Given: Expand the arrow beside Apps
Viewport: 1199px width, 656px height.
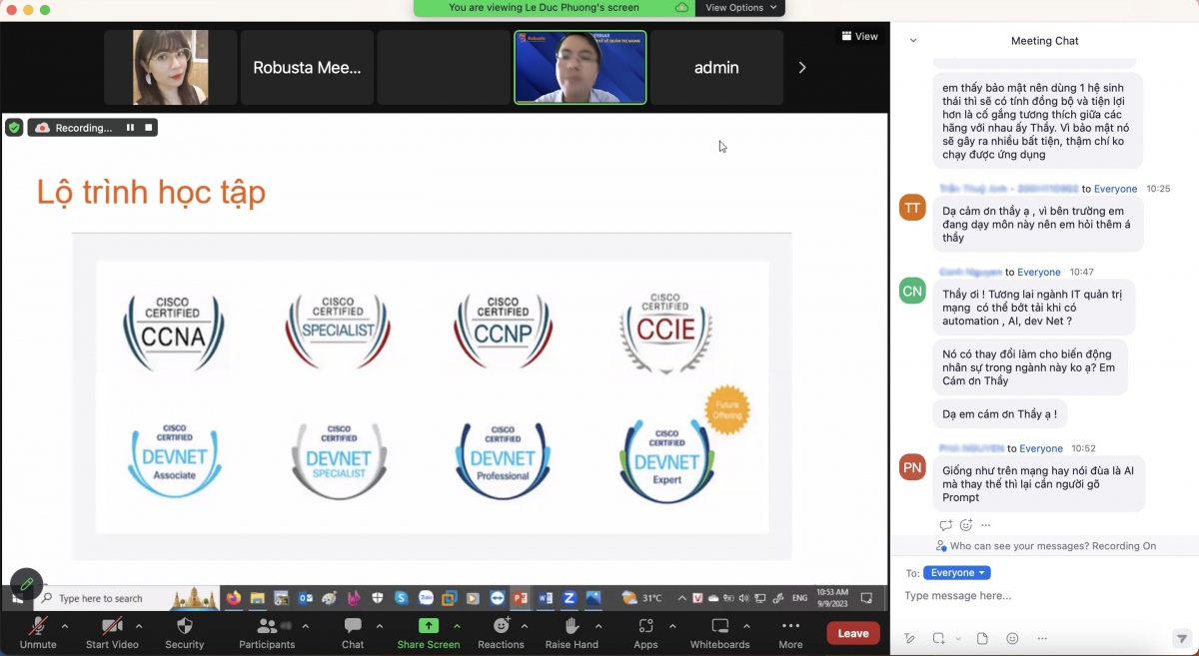Looking at the screenshot, I should pyautogui.click(x=672, y=626).
